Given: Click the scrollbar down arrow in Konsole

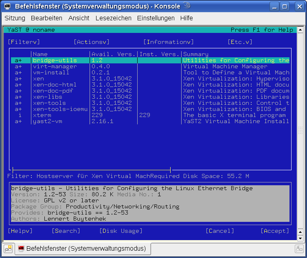Looking at the screenshot, I should click(x=300, y=238).
